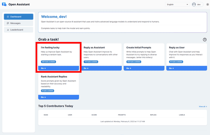Open the dev user avatar menu

pyautogui.click(x=197, y=4)
